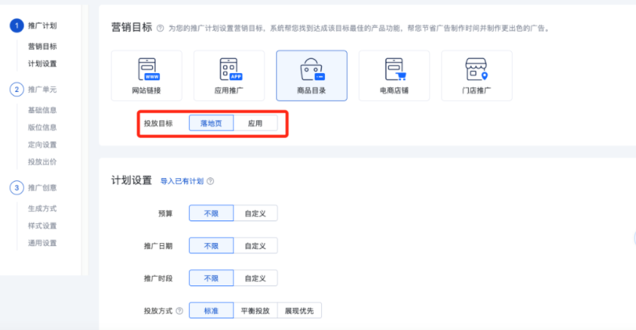The height and width of the screenshot is (330, 636).
Task: Go to 计划设置 in sidebar
Action: coord(42,64)
